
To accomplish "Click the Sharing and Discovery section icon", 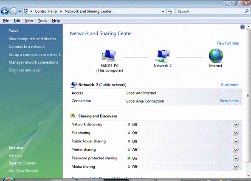I will (x=73, y=115).
